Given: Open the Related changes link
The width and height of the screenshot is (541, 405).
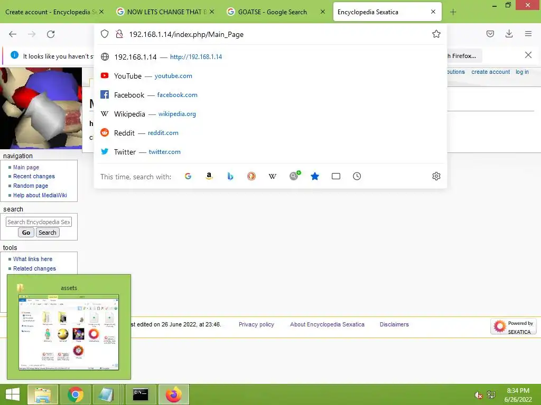Looking at the screenshot, I should click(x=34, y=268).
